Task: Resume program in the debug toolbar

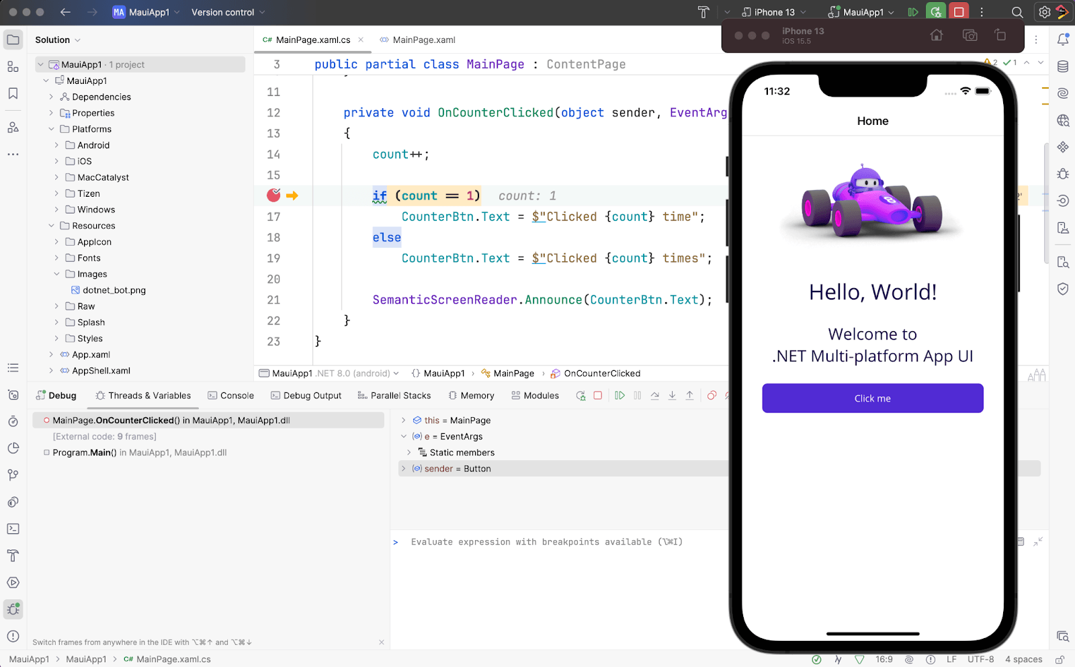Action: click(x=619, y=396)
